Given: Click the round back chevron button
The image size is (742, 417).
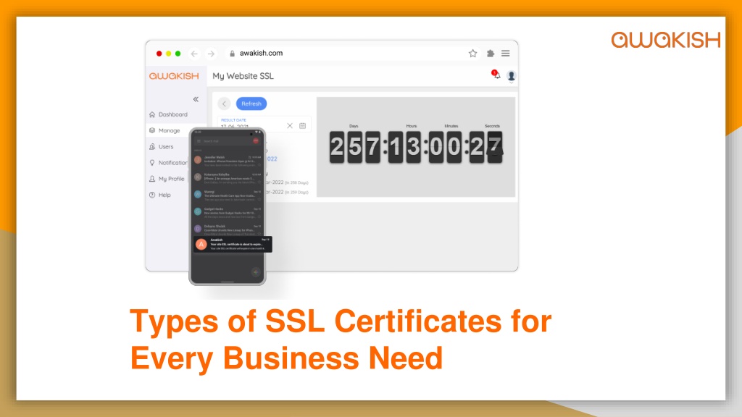Looking at the screenshot, I should click(225, 104).
